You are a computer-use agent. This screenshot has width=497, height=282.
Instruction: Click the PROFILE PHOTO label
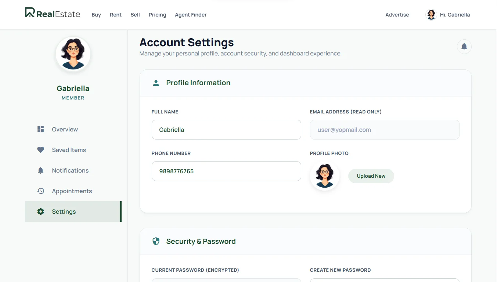[x=329, y=153]
